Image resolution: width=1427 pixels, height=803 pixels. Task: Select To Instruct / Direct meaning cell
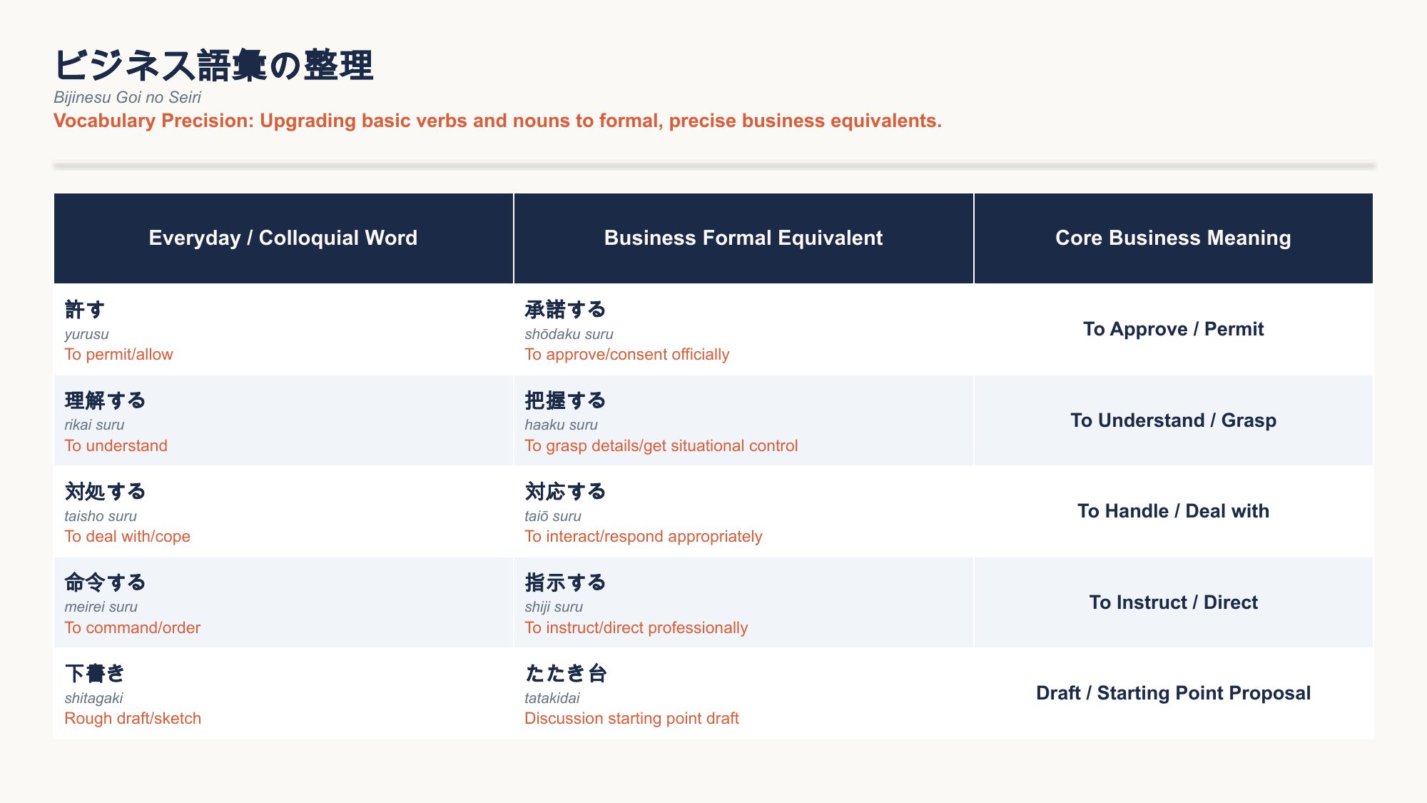(x=1173, y=602)
